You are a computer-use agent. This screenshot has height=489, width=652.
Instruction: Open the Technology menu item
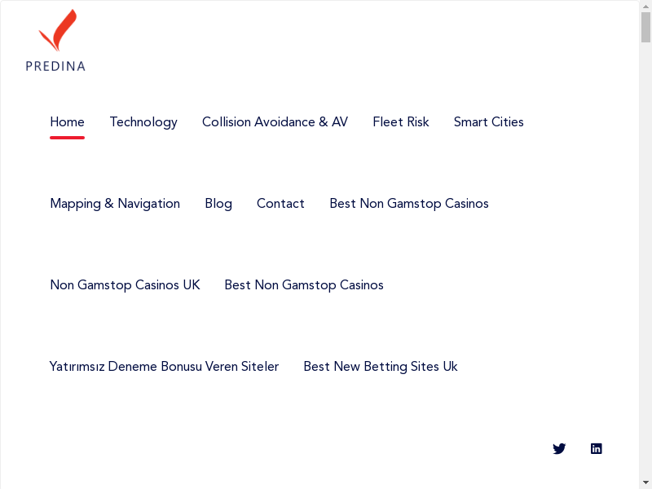pos(143,122)
